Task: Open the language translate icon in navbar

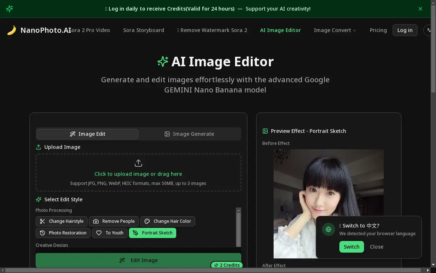Action: point(429,30)
